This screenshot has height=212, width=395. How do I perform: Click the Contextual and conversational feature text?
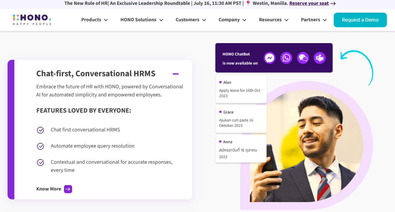112,166
